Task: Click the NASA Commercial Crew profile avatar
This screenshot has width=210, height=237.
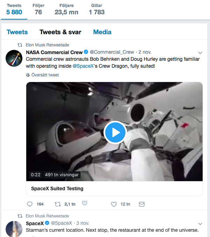Action: point(14,58)
